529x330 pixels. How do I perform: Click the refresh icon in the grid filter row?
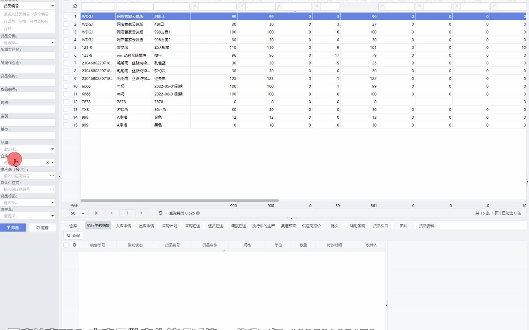(75, 6)
